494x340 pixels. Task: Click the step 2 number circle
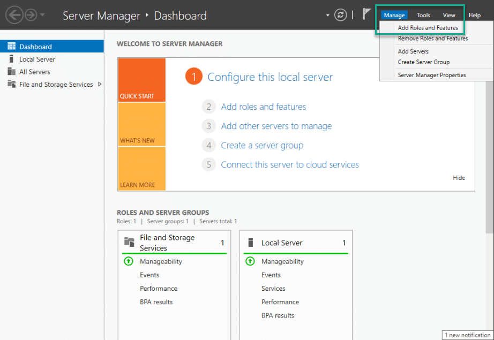tap(208, 107)
